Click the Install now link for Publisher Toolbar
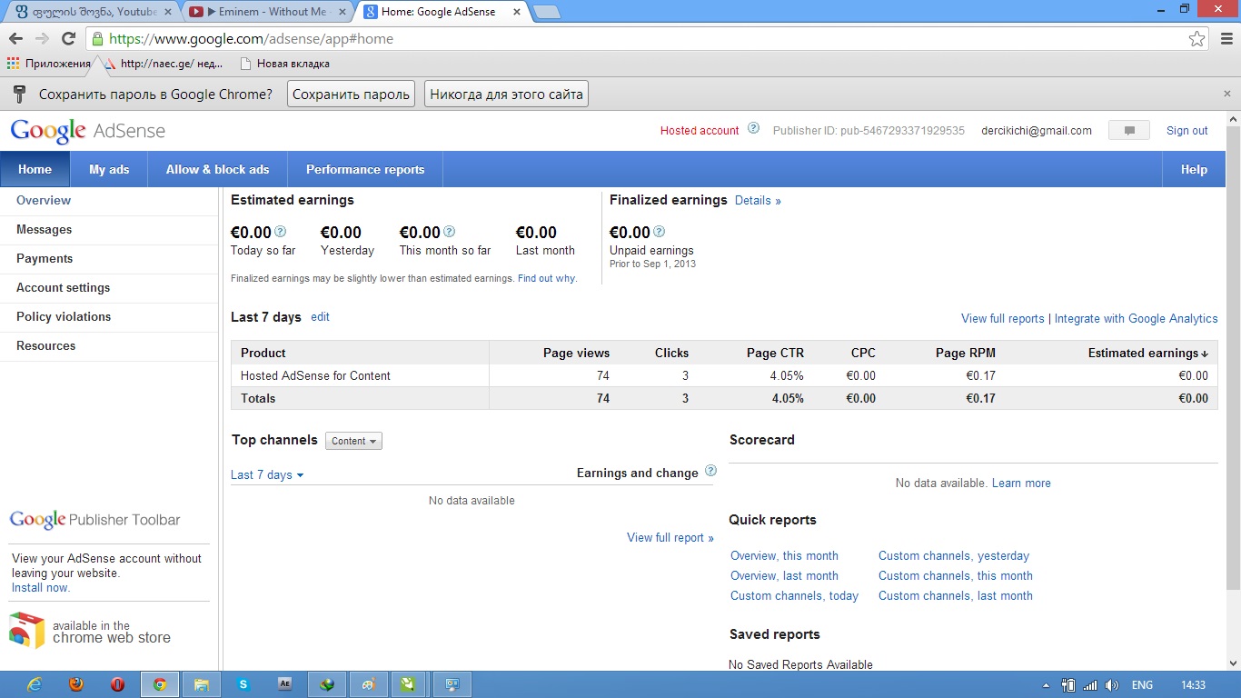 41,588
